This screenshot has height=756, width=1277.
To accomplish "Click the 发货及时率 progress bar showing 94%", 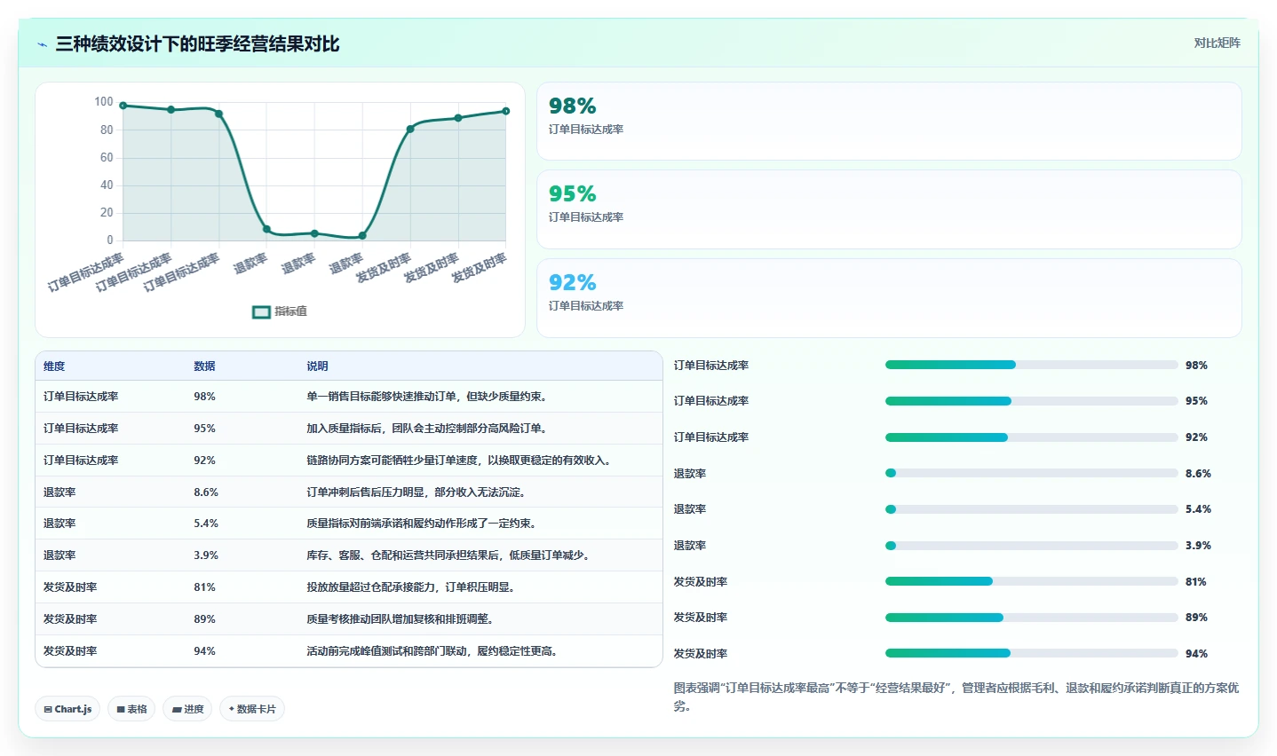I will (x=1031, y=653).
